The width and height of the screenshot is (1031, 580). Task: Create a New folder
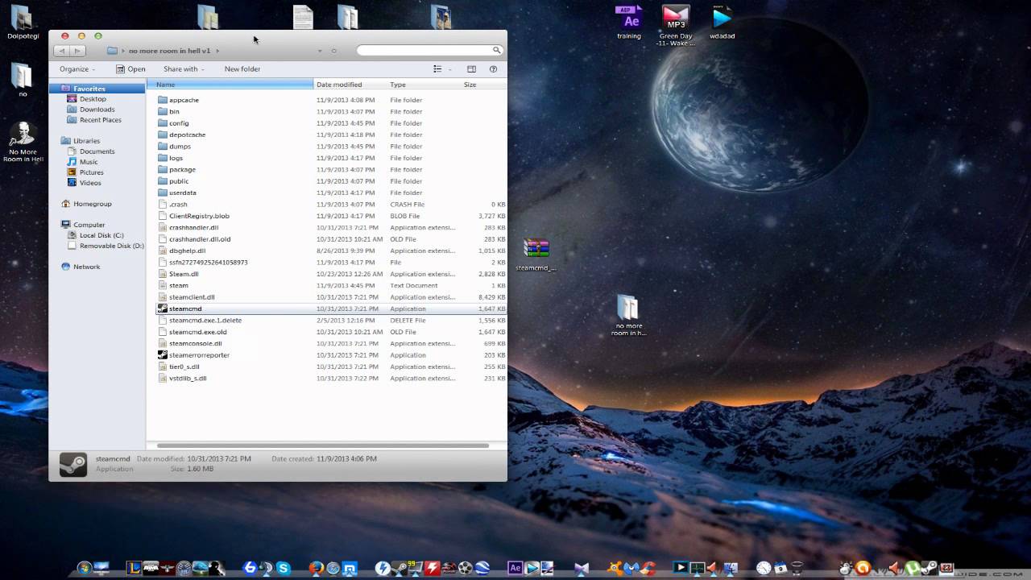[242, 68]
